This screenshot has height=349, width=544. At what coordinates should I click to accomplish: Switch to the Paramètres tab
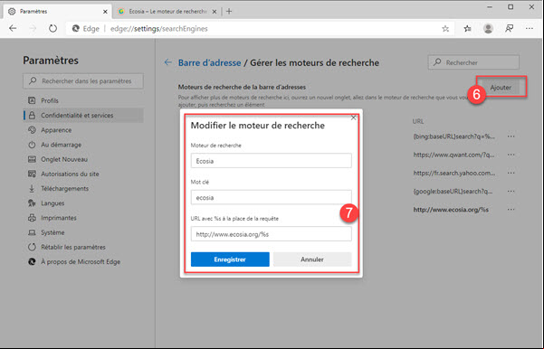pyautogui.click(x=58, y=12)
